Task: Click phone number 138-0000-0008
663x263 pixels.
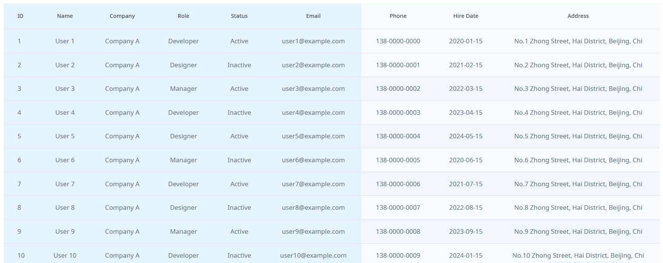Action: tap(398, 231)
